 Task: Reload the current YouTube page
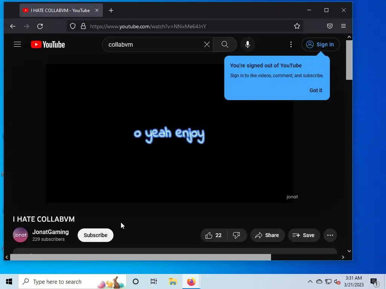(40, 26)
